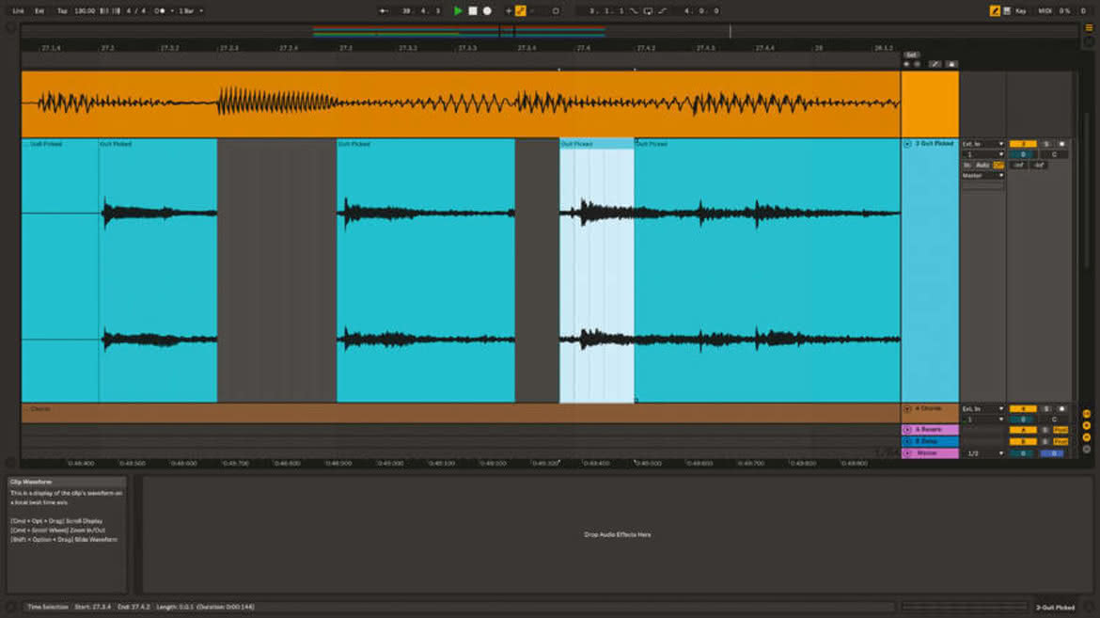Click the Chords clip in the brown track

point(460,412)
